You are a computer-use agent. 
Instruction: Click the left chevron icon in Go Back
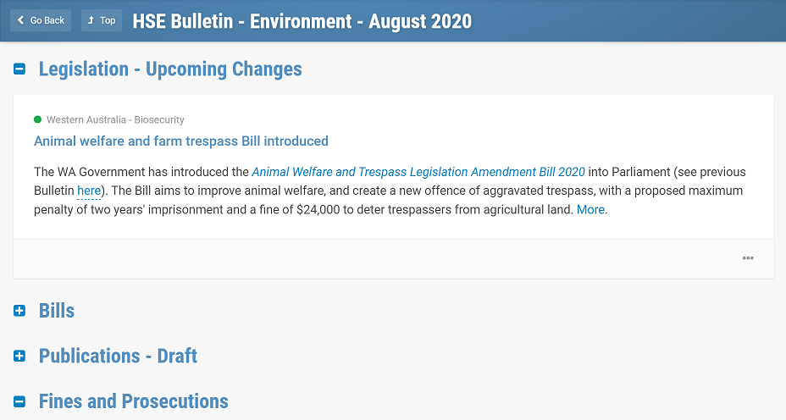[x=20, y=20]
